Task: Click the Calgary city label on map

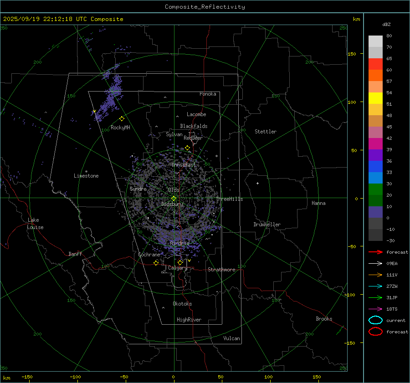Action: point(177,268)
